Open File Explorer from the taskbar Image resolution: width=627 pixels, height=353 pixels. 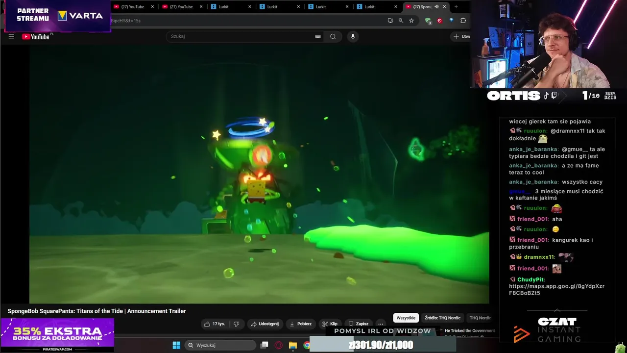[293, 345]
